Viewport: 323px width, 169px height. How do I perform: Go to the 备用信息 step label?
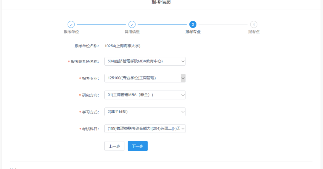(132, 32)
